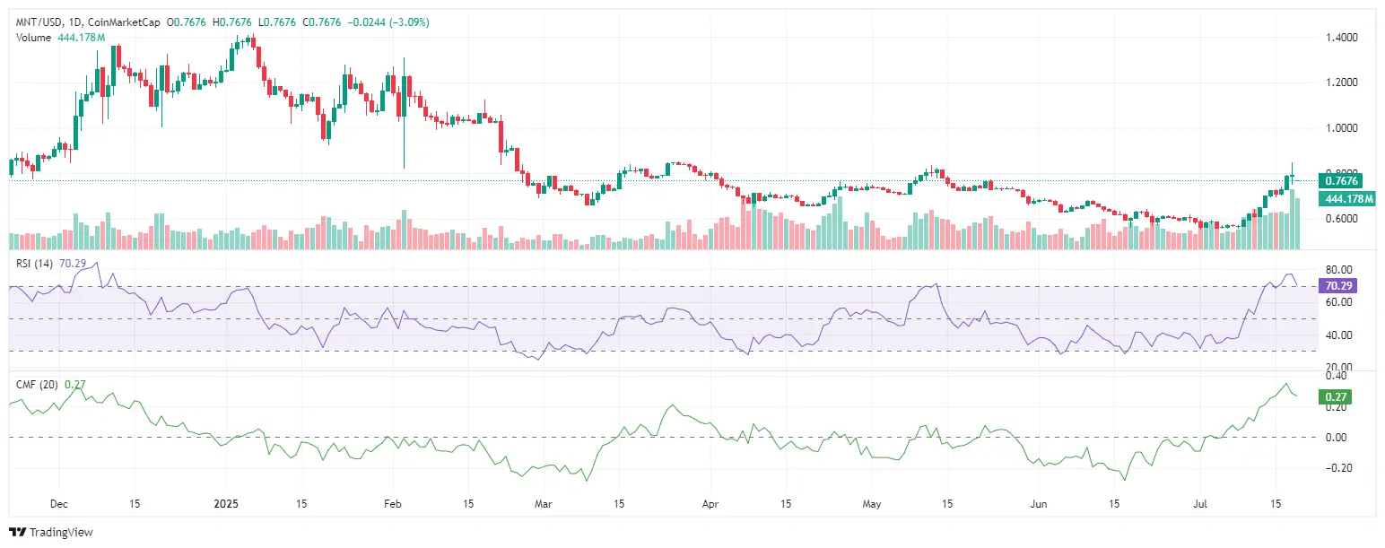Click the TradingView logo icon
This screenshot has width=1385, height=548.
(x=17, y=532)
